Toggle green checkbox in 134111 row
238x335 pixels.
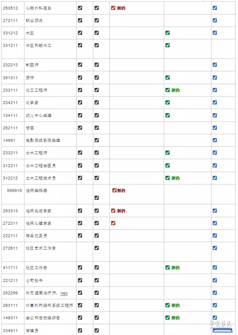point(168,115)
